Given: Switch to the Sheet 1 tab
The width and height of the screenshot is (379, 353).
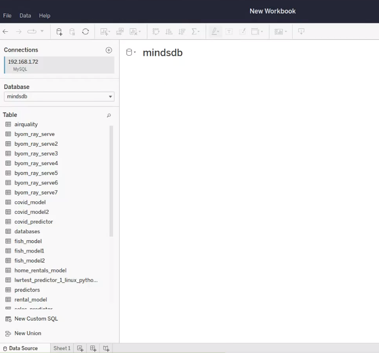Looking at the screenshot, I should [62, 348].
